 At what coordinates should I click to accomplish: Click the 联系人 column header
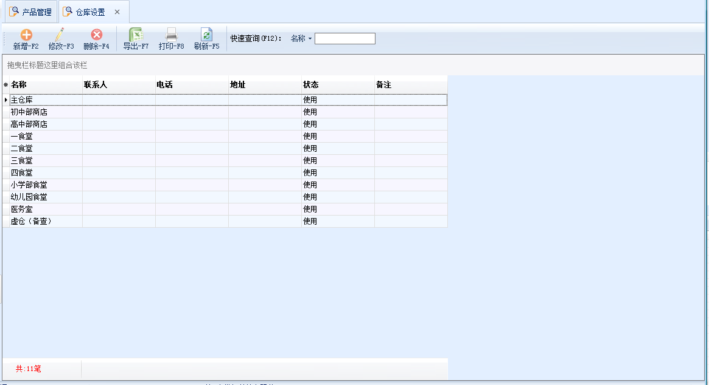pyautogui.click(x=119, y=85)
